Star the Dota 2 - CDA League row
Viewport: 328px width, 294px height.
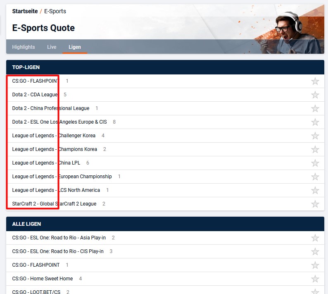pos(315,95)
